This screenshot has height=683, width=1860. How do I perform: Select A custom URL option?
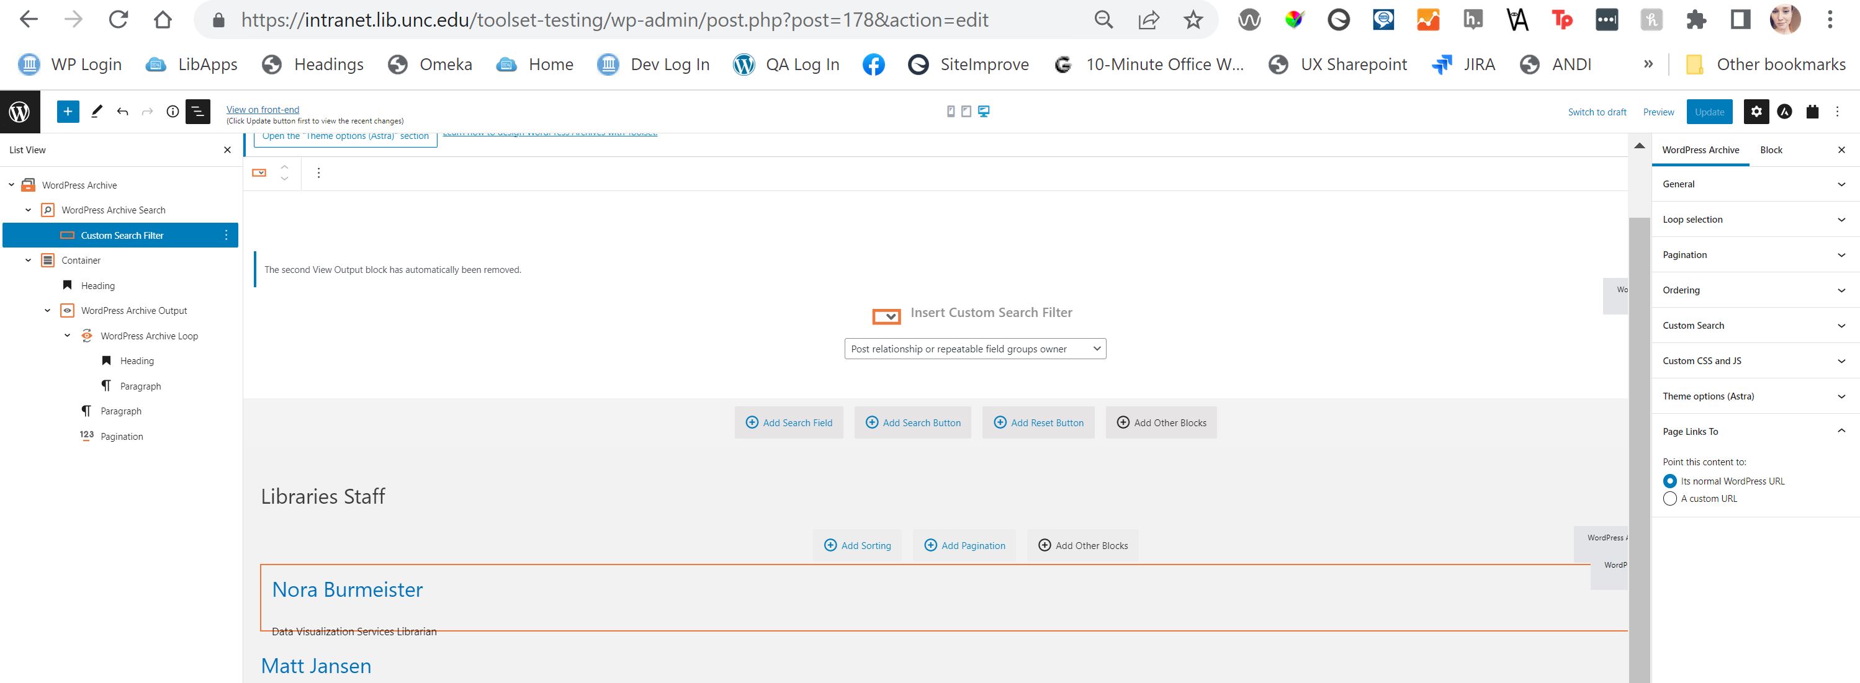pos(1669,499)
